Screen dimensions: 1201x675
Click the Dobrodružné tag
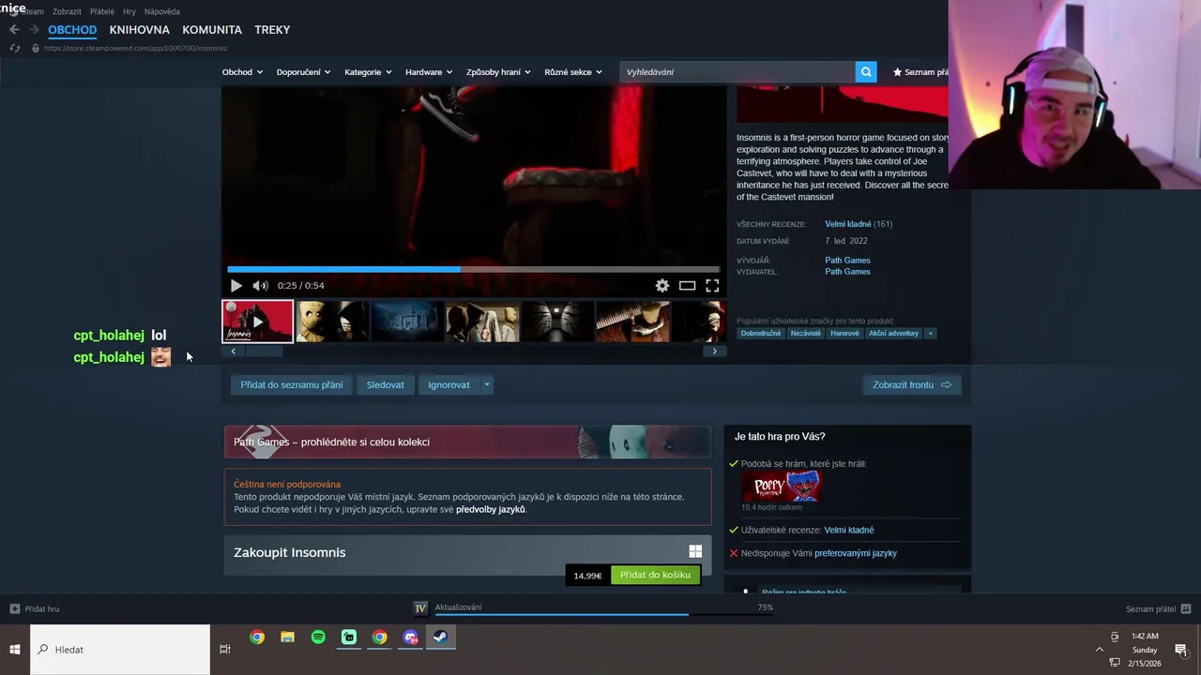tap(761, 333)
